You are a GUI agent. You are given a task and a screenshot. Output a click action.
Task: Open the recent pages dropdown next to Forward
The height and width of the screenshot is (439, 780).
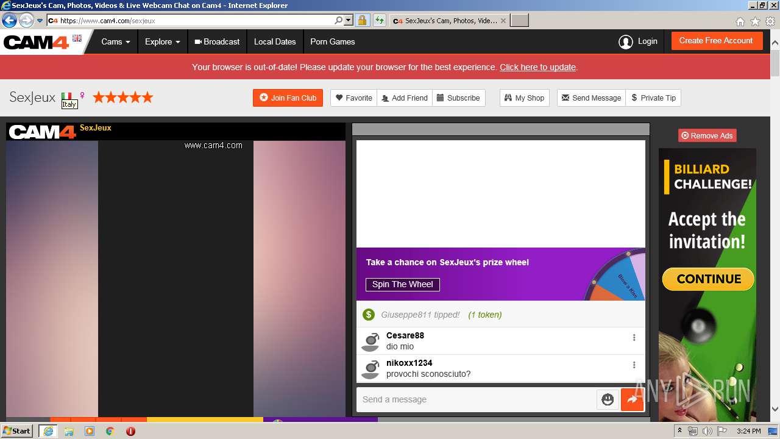click(x=40, y=21)
